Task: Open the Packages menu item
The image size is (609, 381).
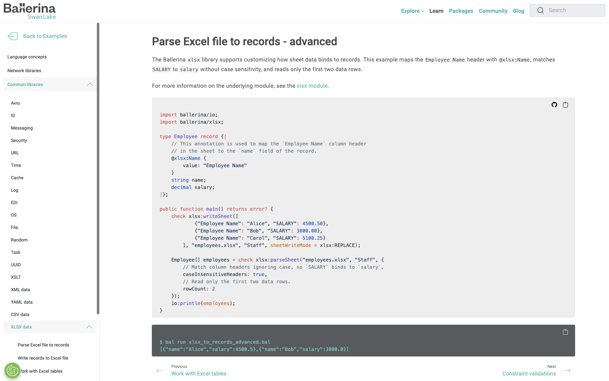Action: [461, 11]
